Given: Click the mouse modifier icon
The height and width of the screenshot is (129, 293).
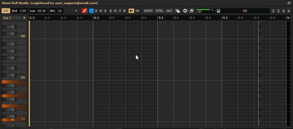Looking at the screenshot, I should (178, 11).
